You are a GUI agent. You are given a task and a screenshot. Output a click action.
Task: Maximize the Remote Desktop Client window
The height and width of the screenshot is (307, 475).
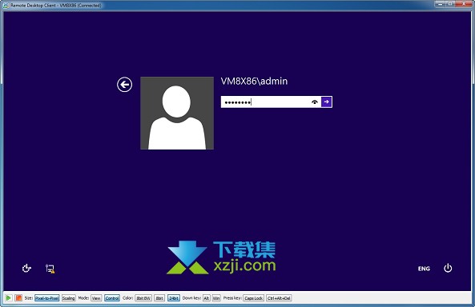(450, 4)
